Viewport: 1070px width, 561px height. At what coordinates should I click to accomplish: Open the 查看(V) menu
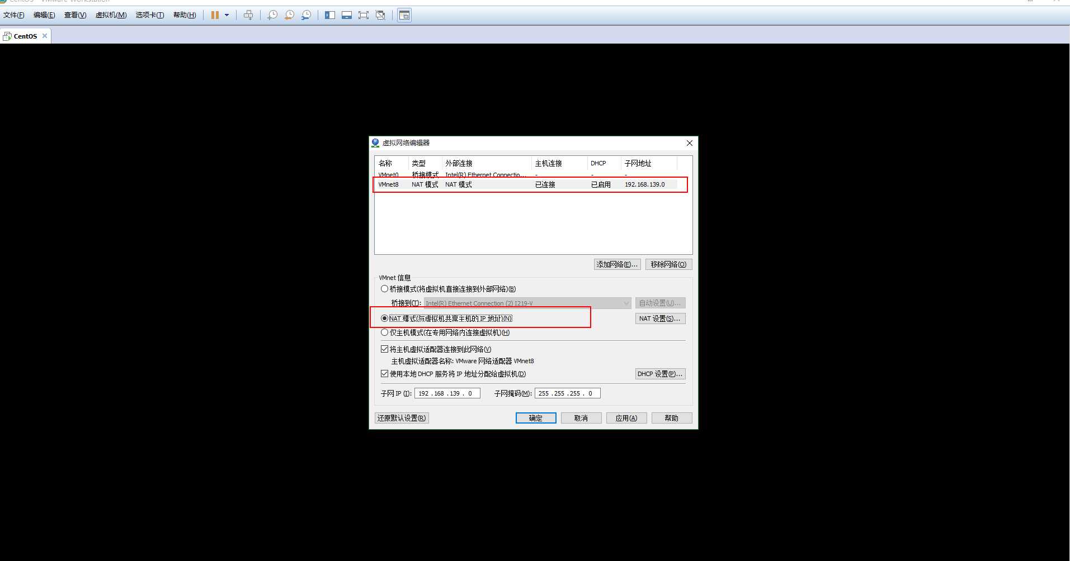pos(75,15)
